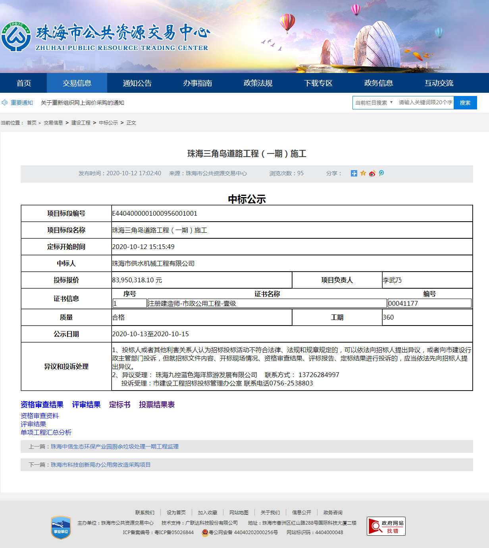Click 中标公示 in the breadcrumb
Image resolution: width=489 pixels, height=548 pixels.
(x=108, y=123)
